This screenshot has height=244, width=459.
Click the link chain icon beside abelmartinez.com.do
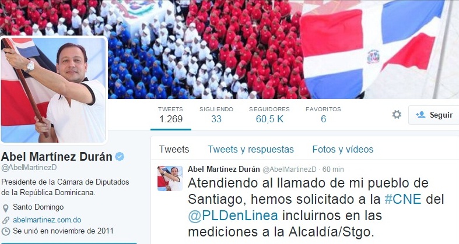[5, 220]
